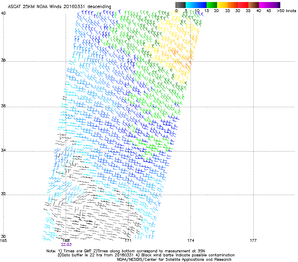Click the longitude label '177'
Screen dimensions: 298x262
coord(253,241)
